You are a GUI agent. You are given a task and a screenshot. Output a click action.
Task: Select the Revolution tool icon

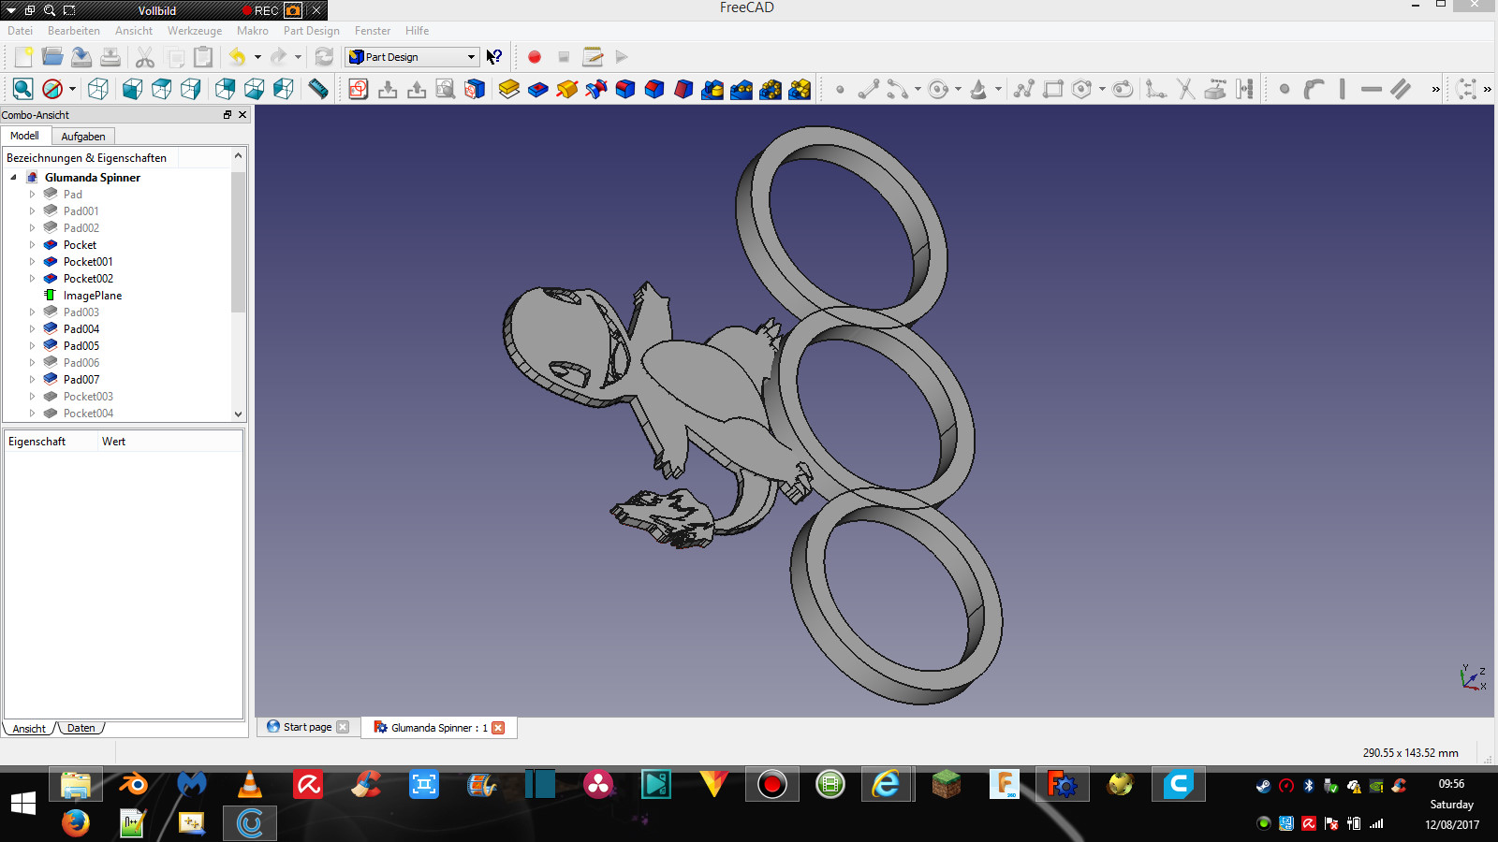click(x=567, y=89)
